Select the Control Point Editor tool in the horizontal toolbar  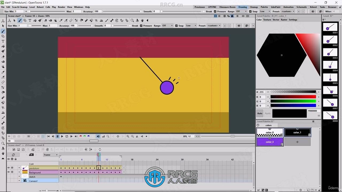[x=76, y=20]
